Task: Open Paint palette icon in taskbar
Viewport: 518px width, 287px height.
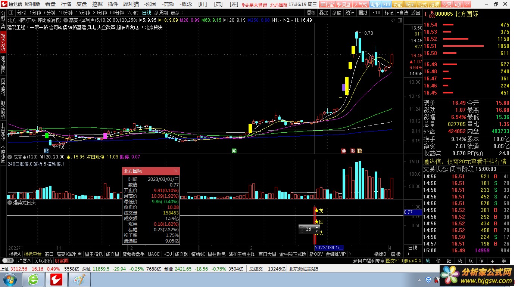Action: (79, 280)
